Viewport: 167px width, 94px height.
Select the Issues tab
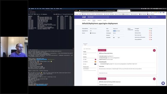(85, 45)
